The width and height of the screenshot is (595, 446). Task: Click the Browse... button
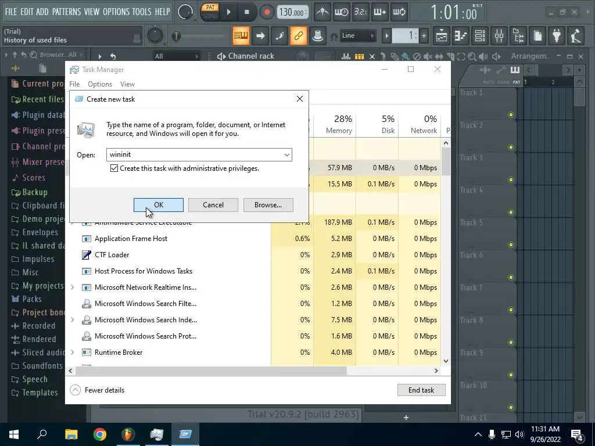pos(268,205)
